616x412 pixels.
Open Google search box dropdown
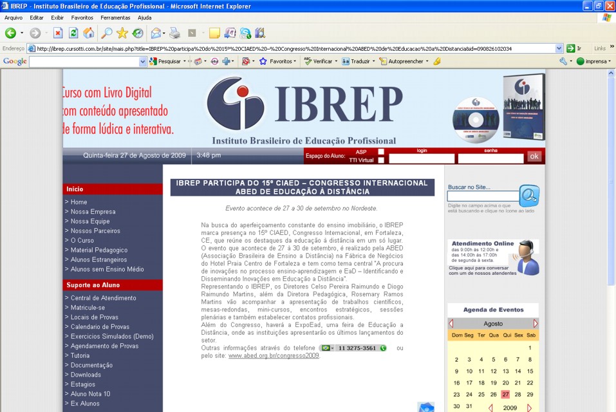(143, 61)
